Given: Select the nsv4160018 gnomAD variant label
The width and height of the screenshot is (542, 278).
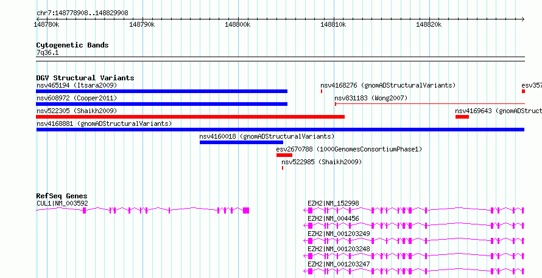Looking at the screenshot, I should (x=267, y=136).
